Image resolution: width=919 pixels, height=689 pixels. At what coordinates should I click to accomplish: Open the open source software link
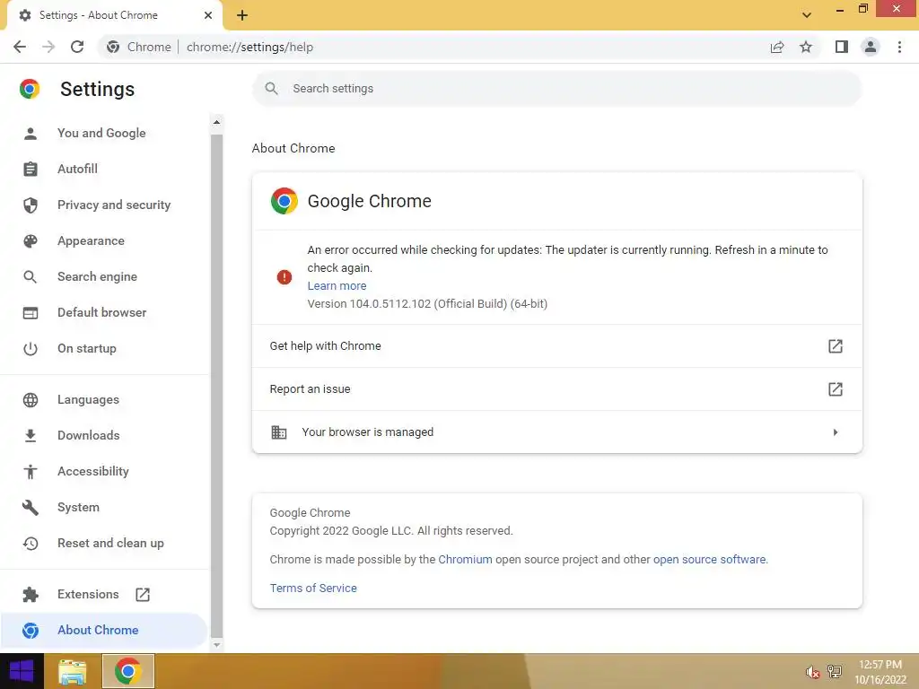709,560
